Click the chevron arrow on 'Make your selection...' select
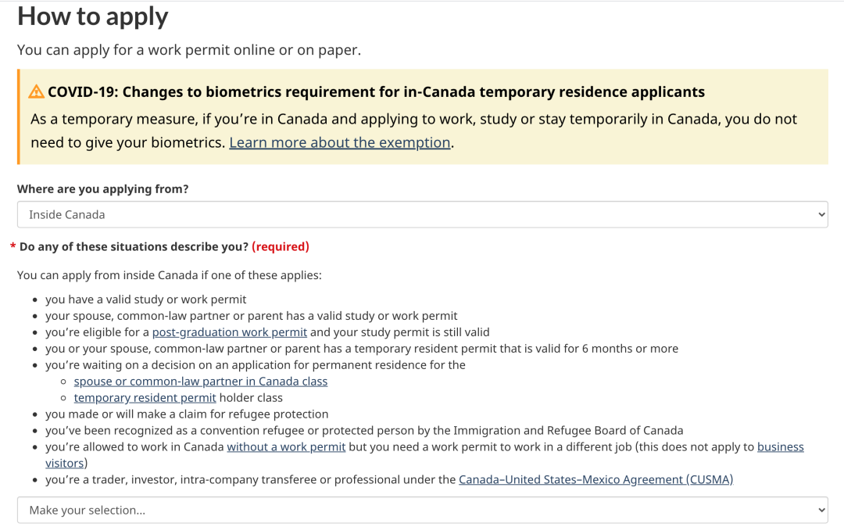Viewport: 844px width, 527px height. (x=821, y=511)
